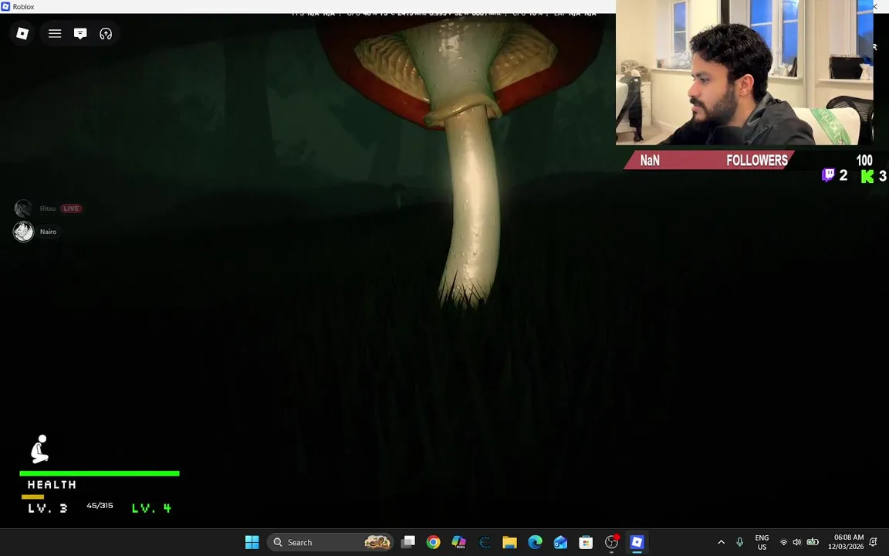Toggle the Roblox chat window icon

click(x=80, y=33)
